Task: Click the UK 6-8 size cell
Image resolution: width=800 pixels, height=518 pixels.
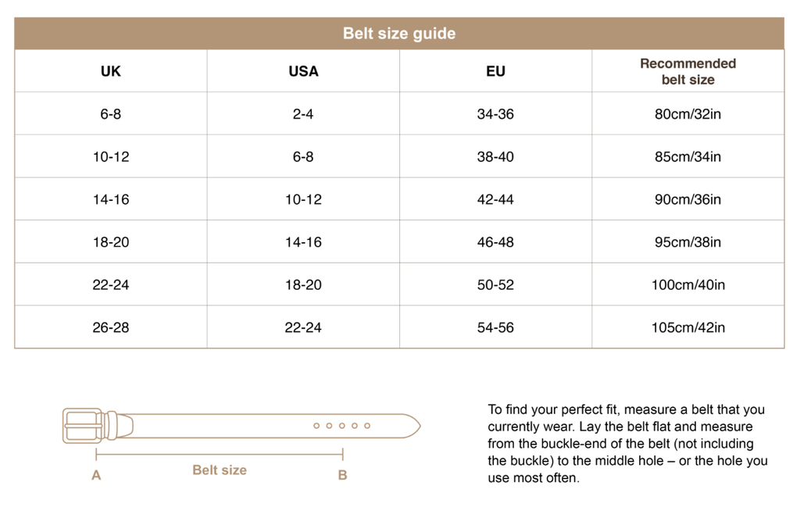Action: pyautogui.click(x=111, y=114)
